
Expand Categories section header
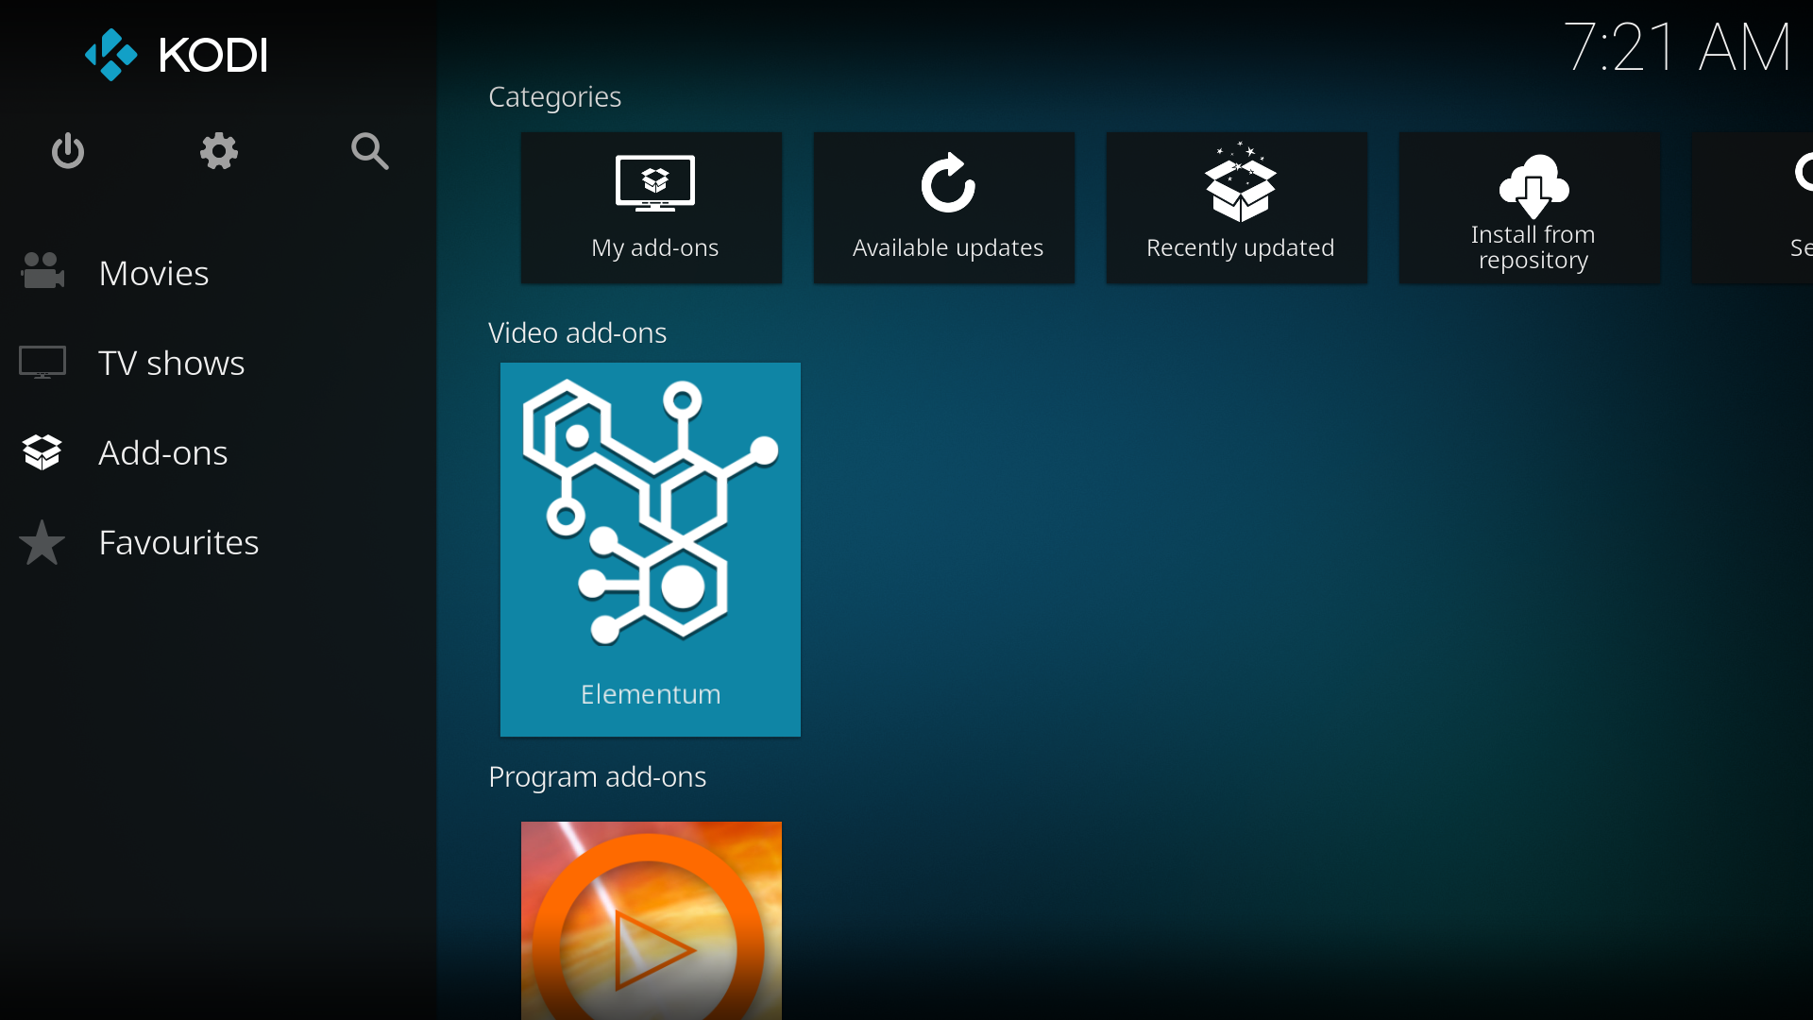pyautogui.click(x=554, y=96)
